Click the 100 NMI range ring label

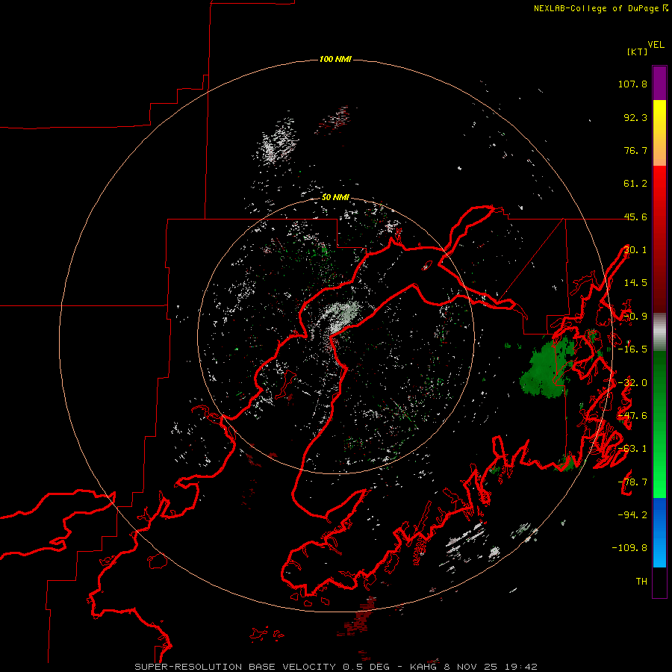coord(335,59)
